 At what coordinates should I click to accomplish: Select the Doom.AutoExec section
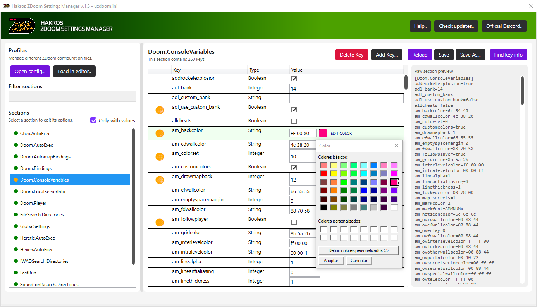pyautogui.click(x=70, y=145)
